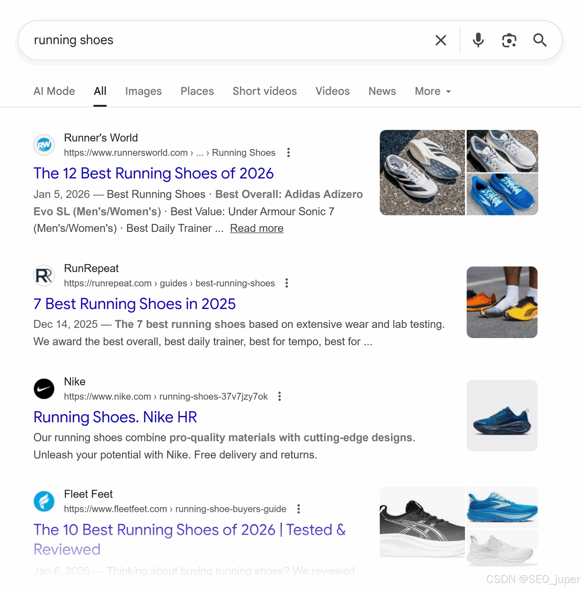Viewport: 581px width, 589px height.
Task: Open 7 Best Running Shoes in 2025 link
Action: [x=134, y=304]
